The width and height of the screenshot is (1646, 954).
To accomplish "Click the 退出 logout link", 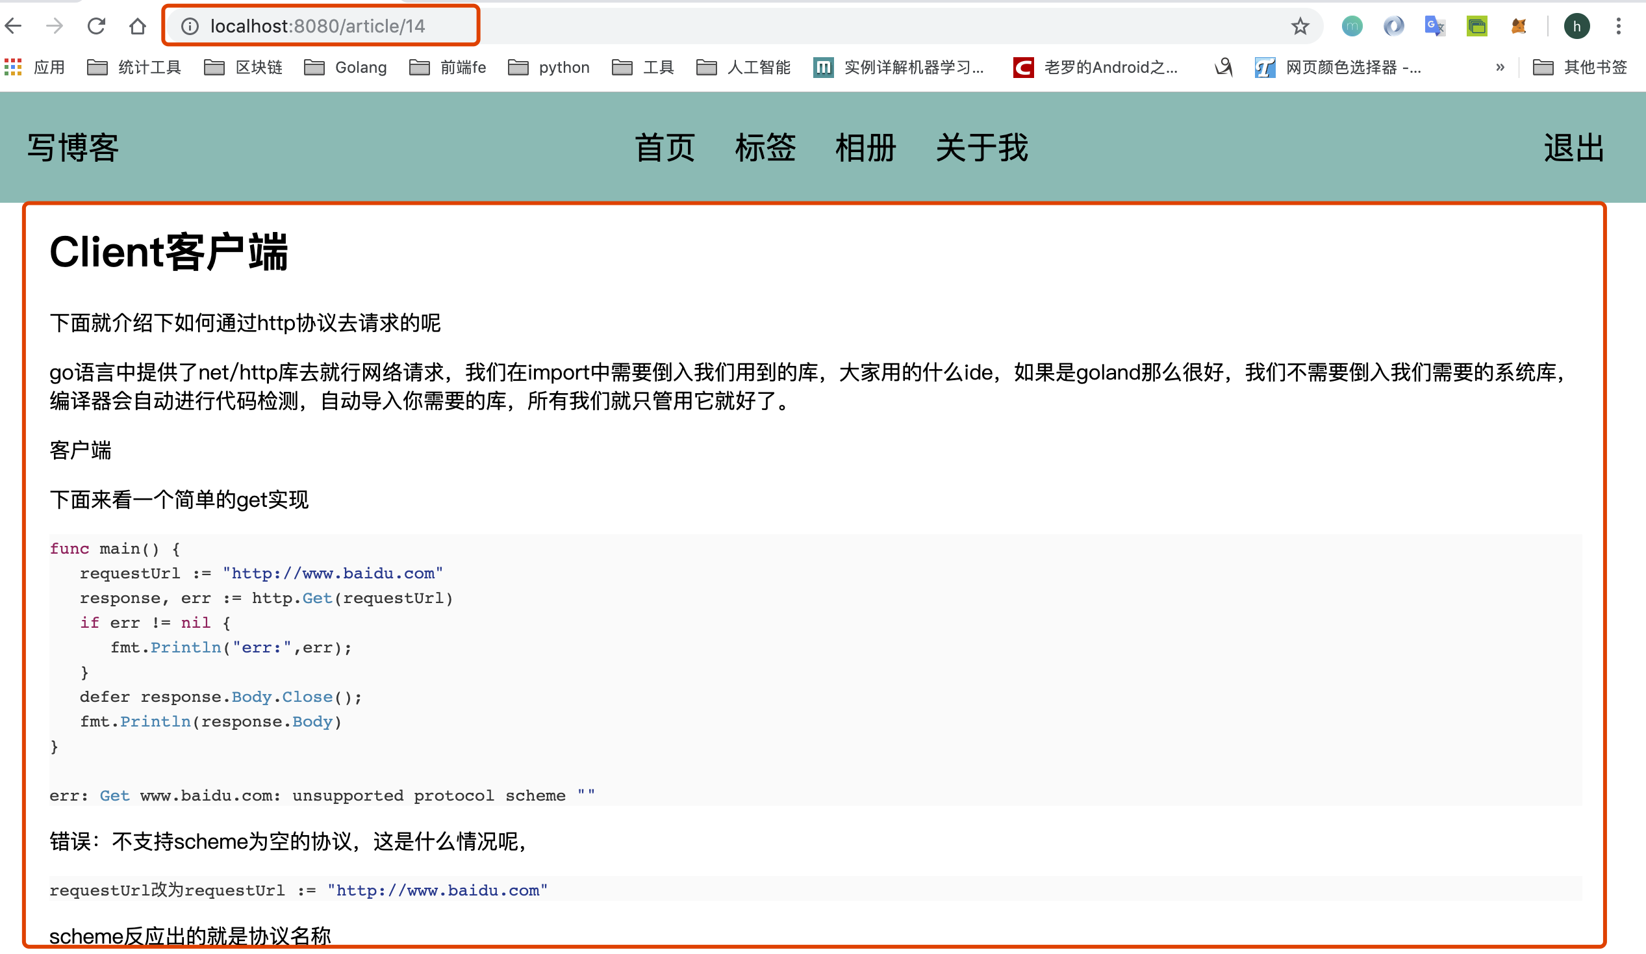I will [x=1573, y=148].
